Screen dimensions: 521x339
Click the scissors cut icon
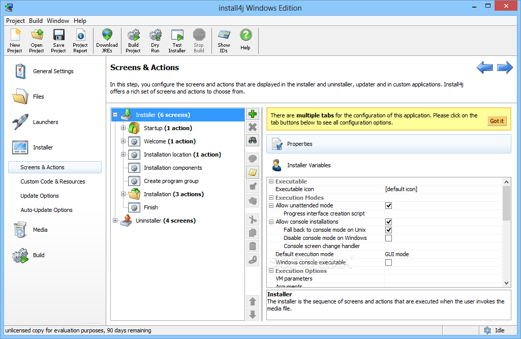click(253, 220)
